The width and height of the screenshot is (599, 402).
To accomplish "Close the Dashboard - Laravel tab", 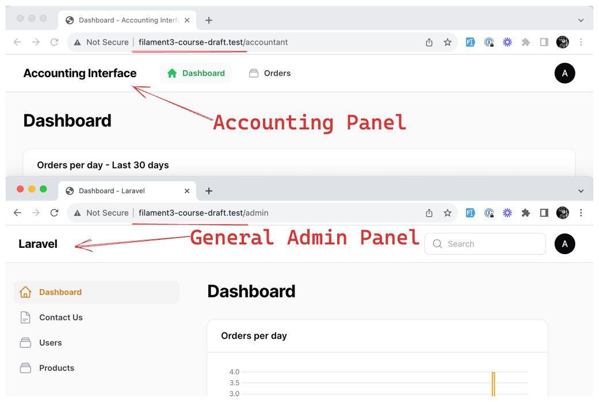I will pos(187,191).
